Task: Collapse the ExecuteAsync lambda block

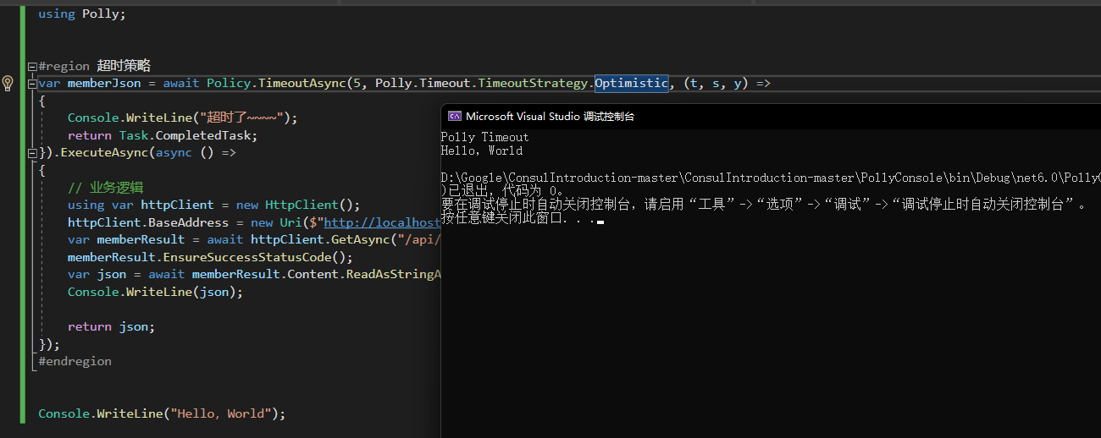Action: [x=32, y=153]
